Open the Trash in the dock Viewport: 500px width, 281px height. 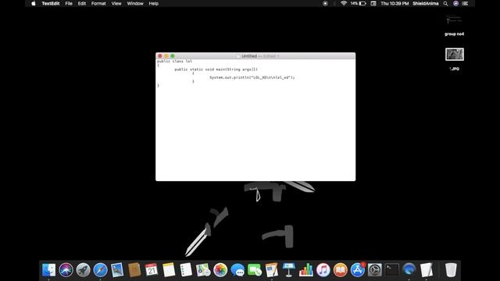451,270
